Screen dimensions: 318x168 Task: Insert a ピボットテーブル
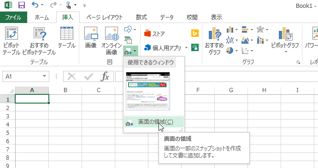pos(12,41)
